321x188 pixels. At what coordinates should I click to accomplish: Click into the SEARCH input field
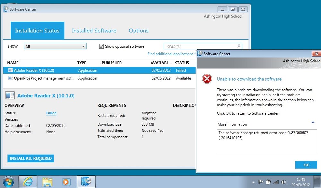(203, 46)
